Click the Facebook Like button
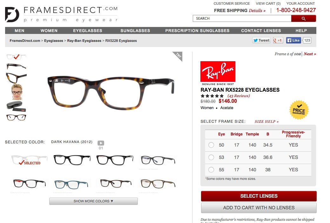This screenshot has height=223, width=330. [x=293, y=40]
